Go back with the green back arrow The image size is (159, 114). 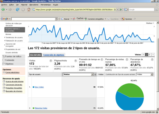[3, 10]
